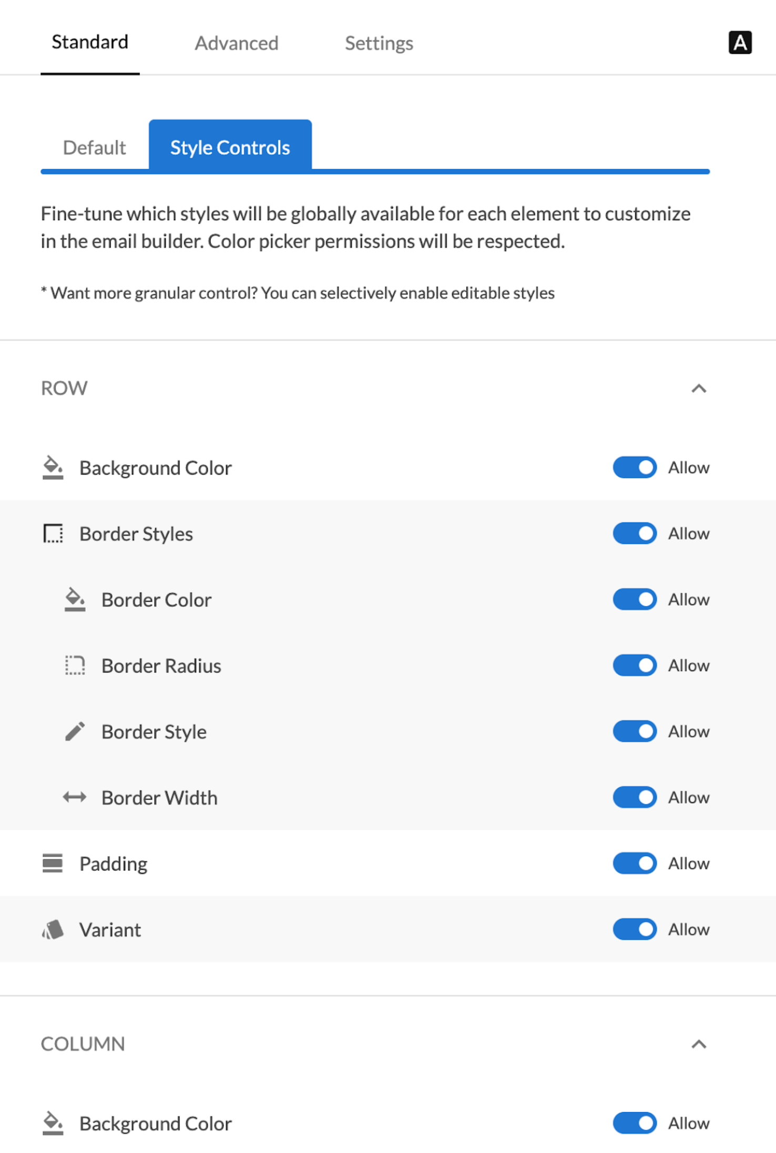Click the Padding lines icon
Viewport: 776px width, 1153px height.
(53, 863)
